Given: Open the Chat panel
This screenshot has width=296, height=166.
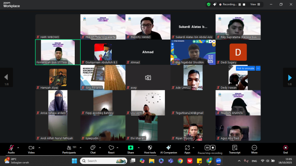Looking at the screenshot, I should click(x=92, y=148).
